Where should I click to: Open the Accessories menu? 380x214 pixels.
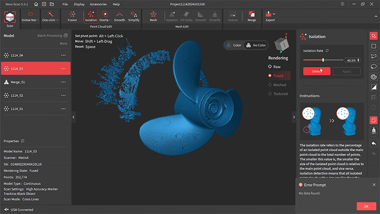coord(98,4)
